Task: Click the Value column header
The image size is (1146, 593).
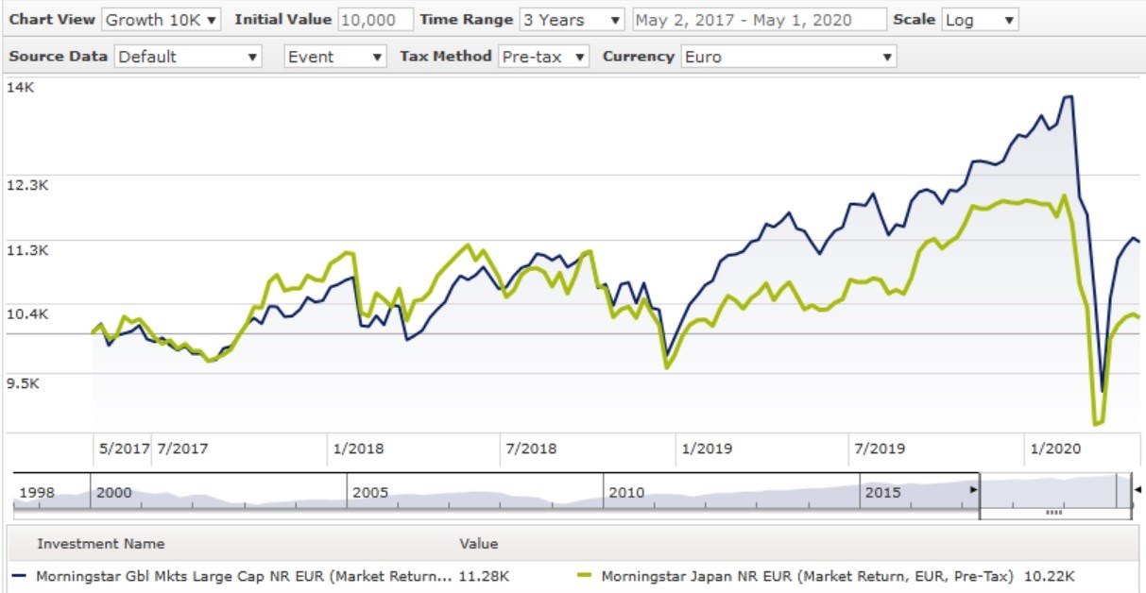Action: [478, 544]
